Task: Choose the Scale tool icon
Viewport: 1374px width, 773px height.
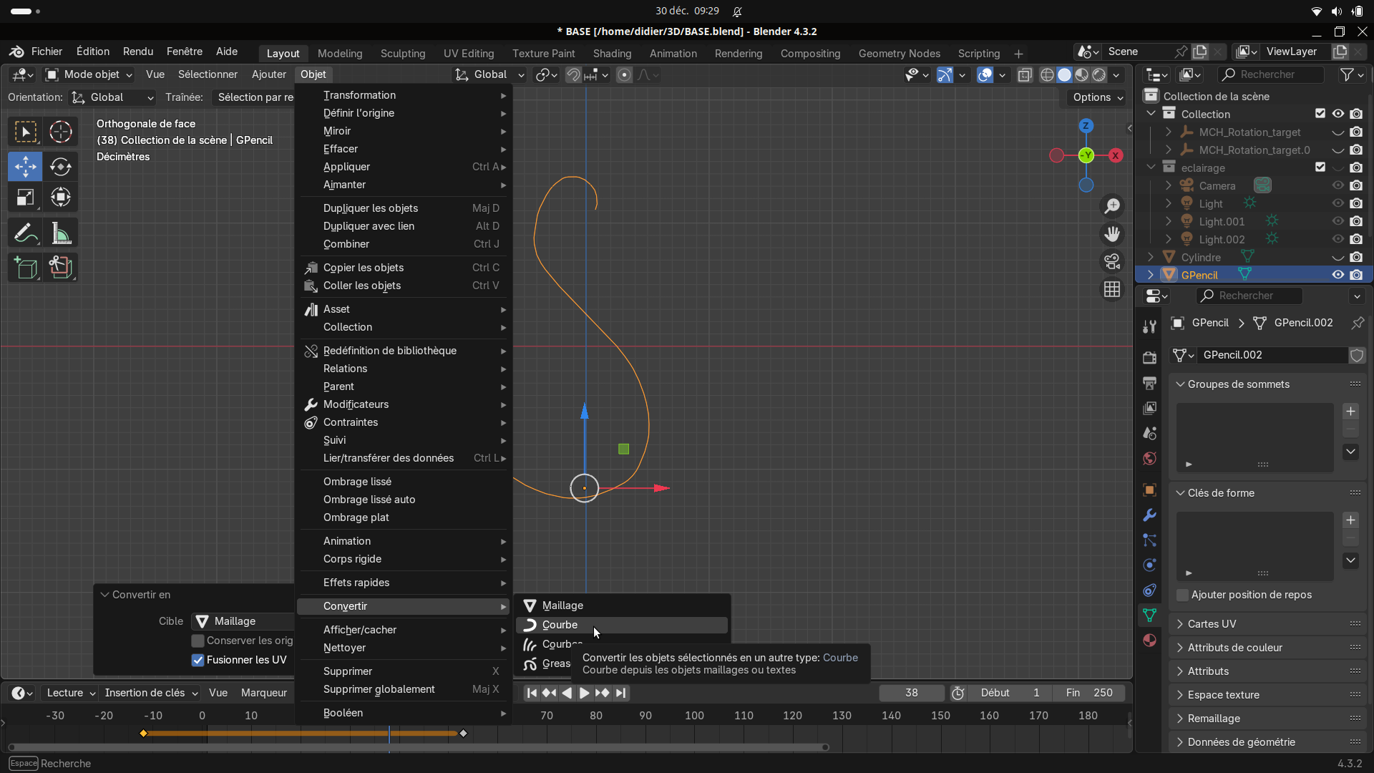Action: [25, 198]
